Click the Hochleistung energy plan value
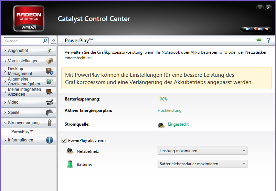 point(170,110)
